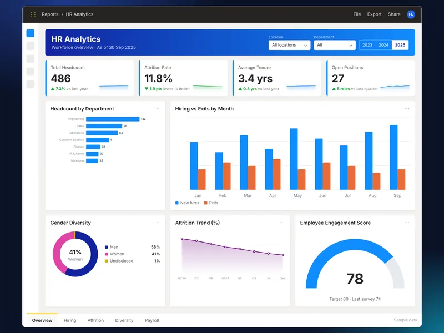Click the Apr exits bar
The width and height of the screenshot is (444, 333).
click(276, 174)
